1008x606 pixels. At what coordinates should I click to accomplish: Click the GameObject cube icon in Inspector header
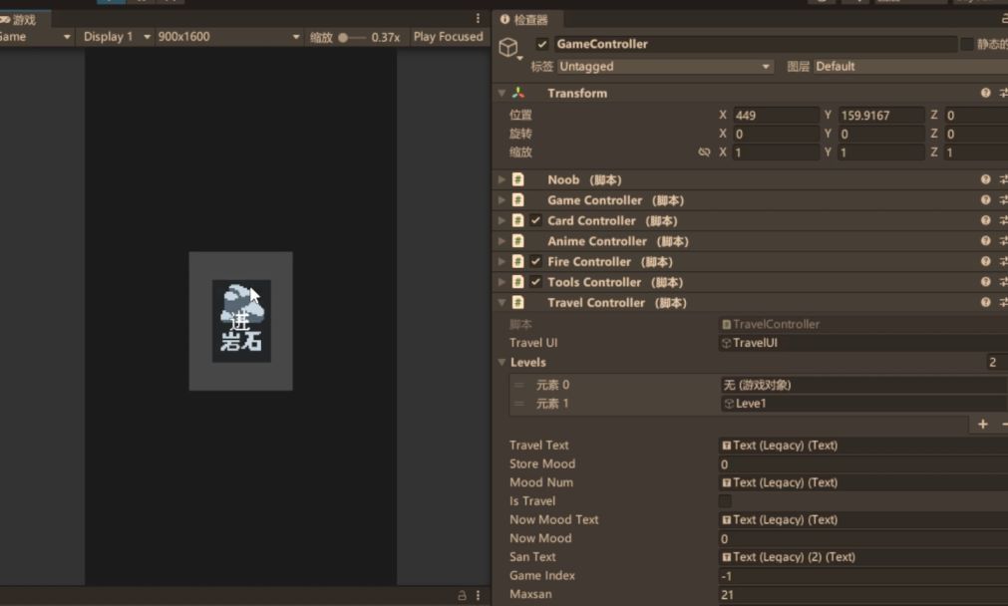(x=509, y=47)
